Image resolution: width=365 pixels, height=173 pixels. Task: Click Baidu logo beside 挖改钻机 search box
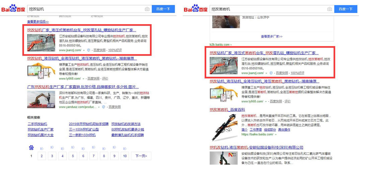click(x=13, y=8)
